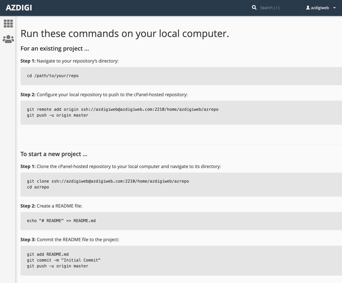
Task: Click the 'git clone ssh://' command line
Action: 108,181
